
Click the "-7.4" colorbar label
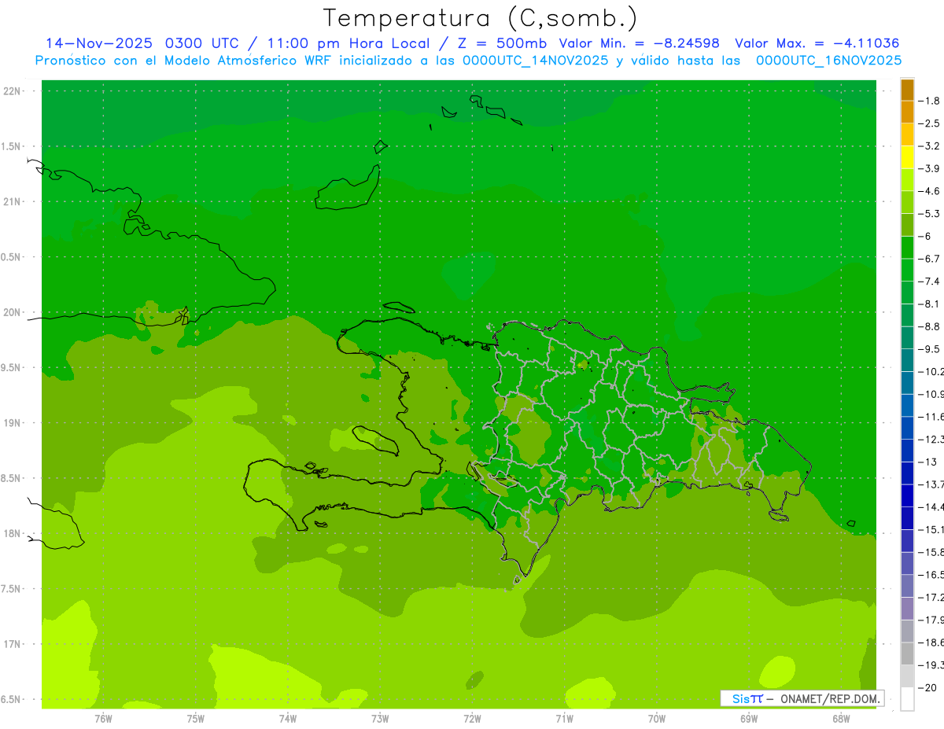tap(928, 282)
